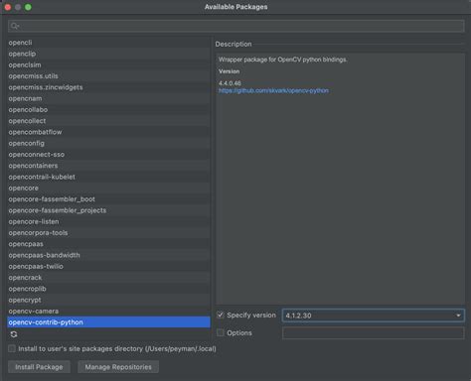Choose opencombatflow package
Screen dimensions: 471x381
[108, 132]
